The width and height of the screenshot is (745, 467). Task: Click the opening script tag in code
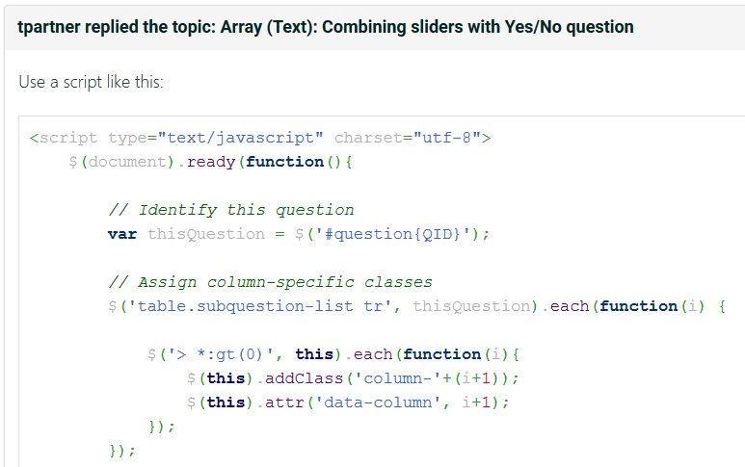[64, 138]
